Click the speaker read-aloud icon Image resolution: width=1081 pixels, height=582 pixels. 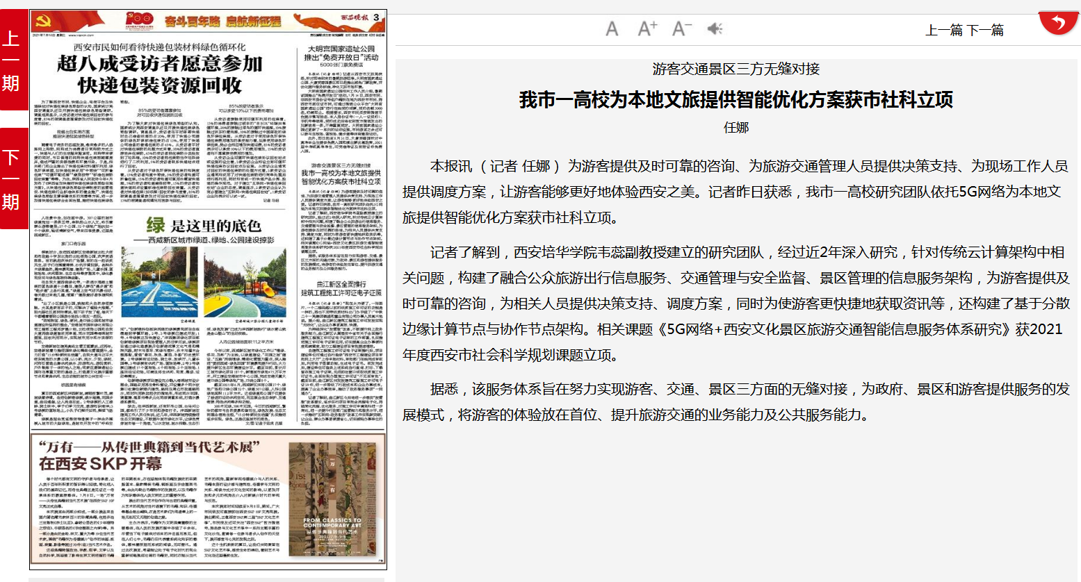coord(715,28)
